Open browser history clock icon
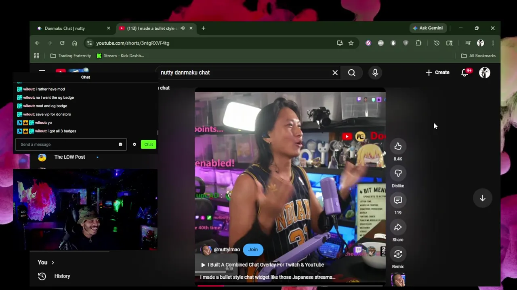This screenshot has width=517, height=290. click(437, 43)
